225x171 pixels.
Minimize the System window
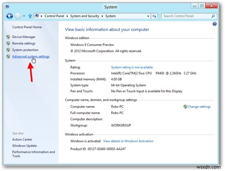pos(194,6)
